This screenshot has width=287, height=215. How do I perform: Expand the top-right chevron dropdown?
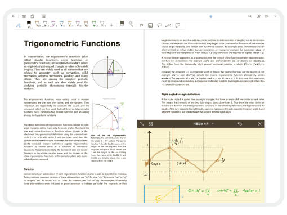(x=275, y=16)
